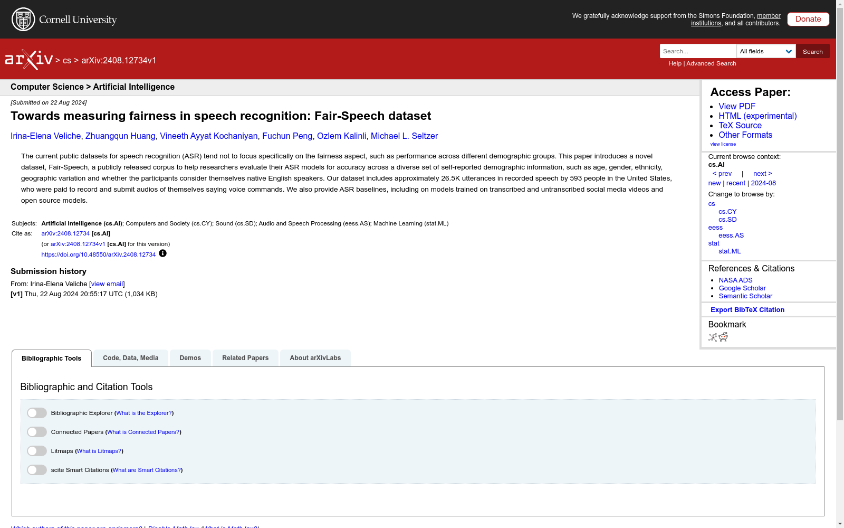Toggle the Bibliographic Explorer switch
The image size is (844, 528).
[x=37, y=413]
